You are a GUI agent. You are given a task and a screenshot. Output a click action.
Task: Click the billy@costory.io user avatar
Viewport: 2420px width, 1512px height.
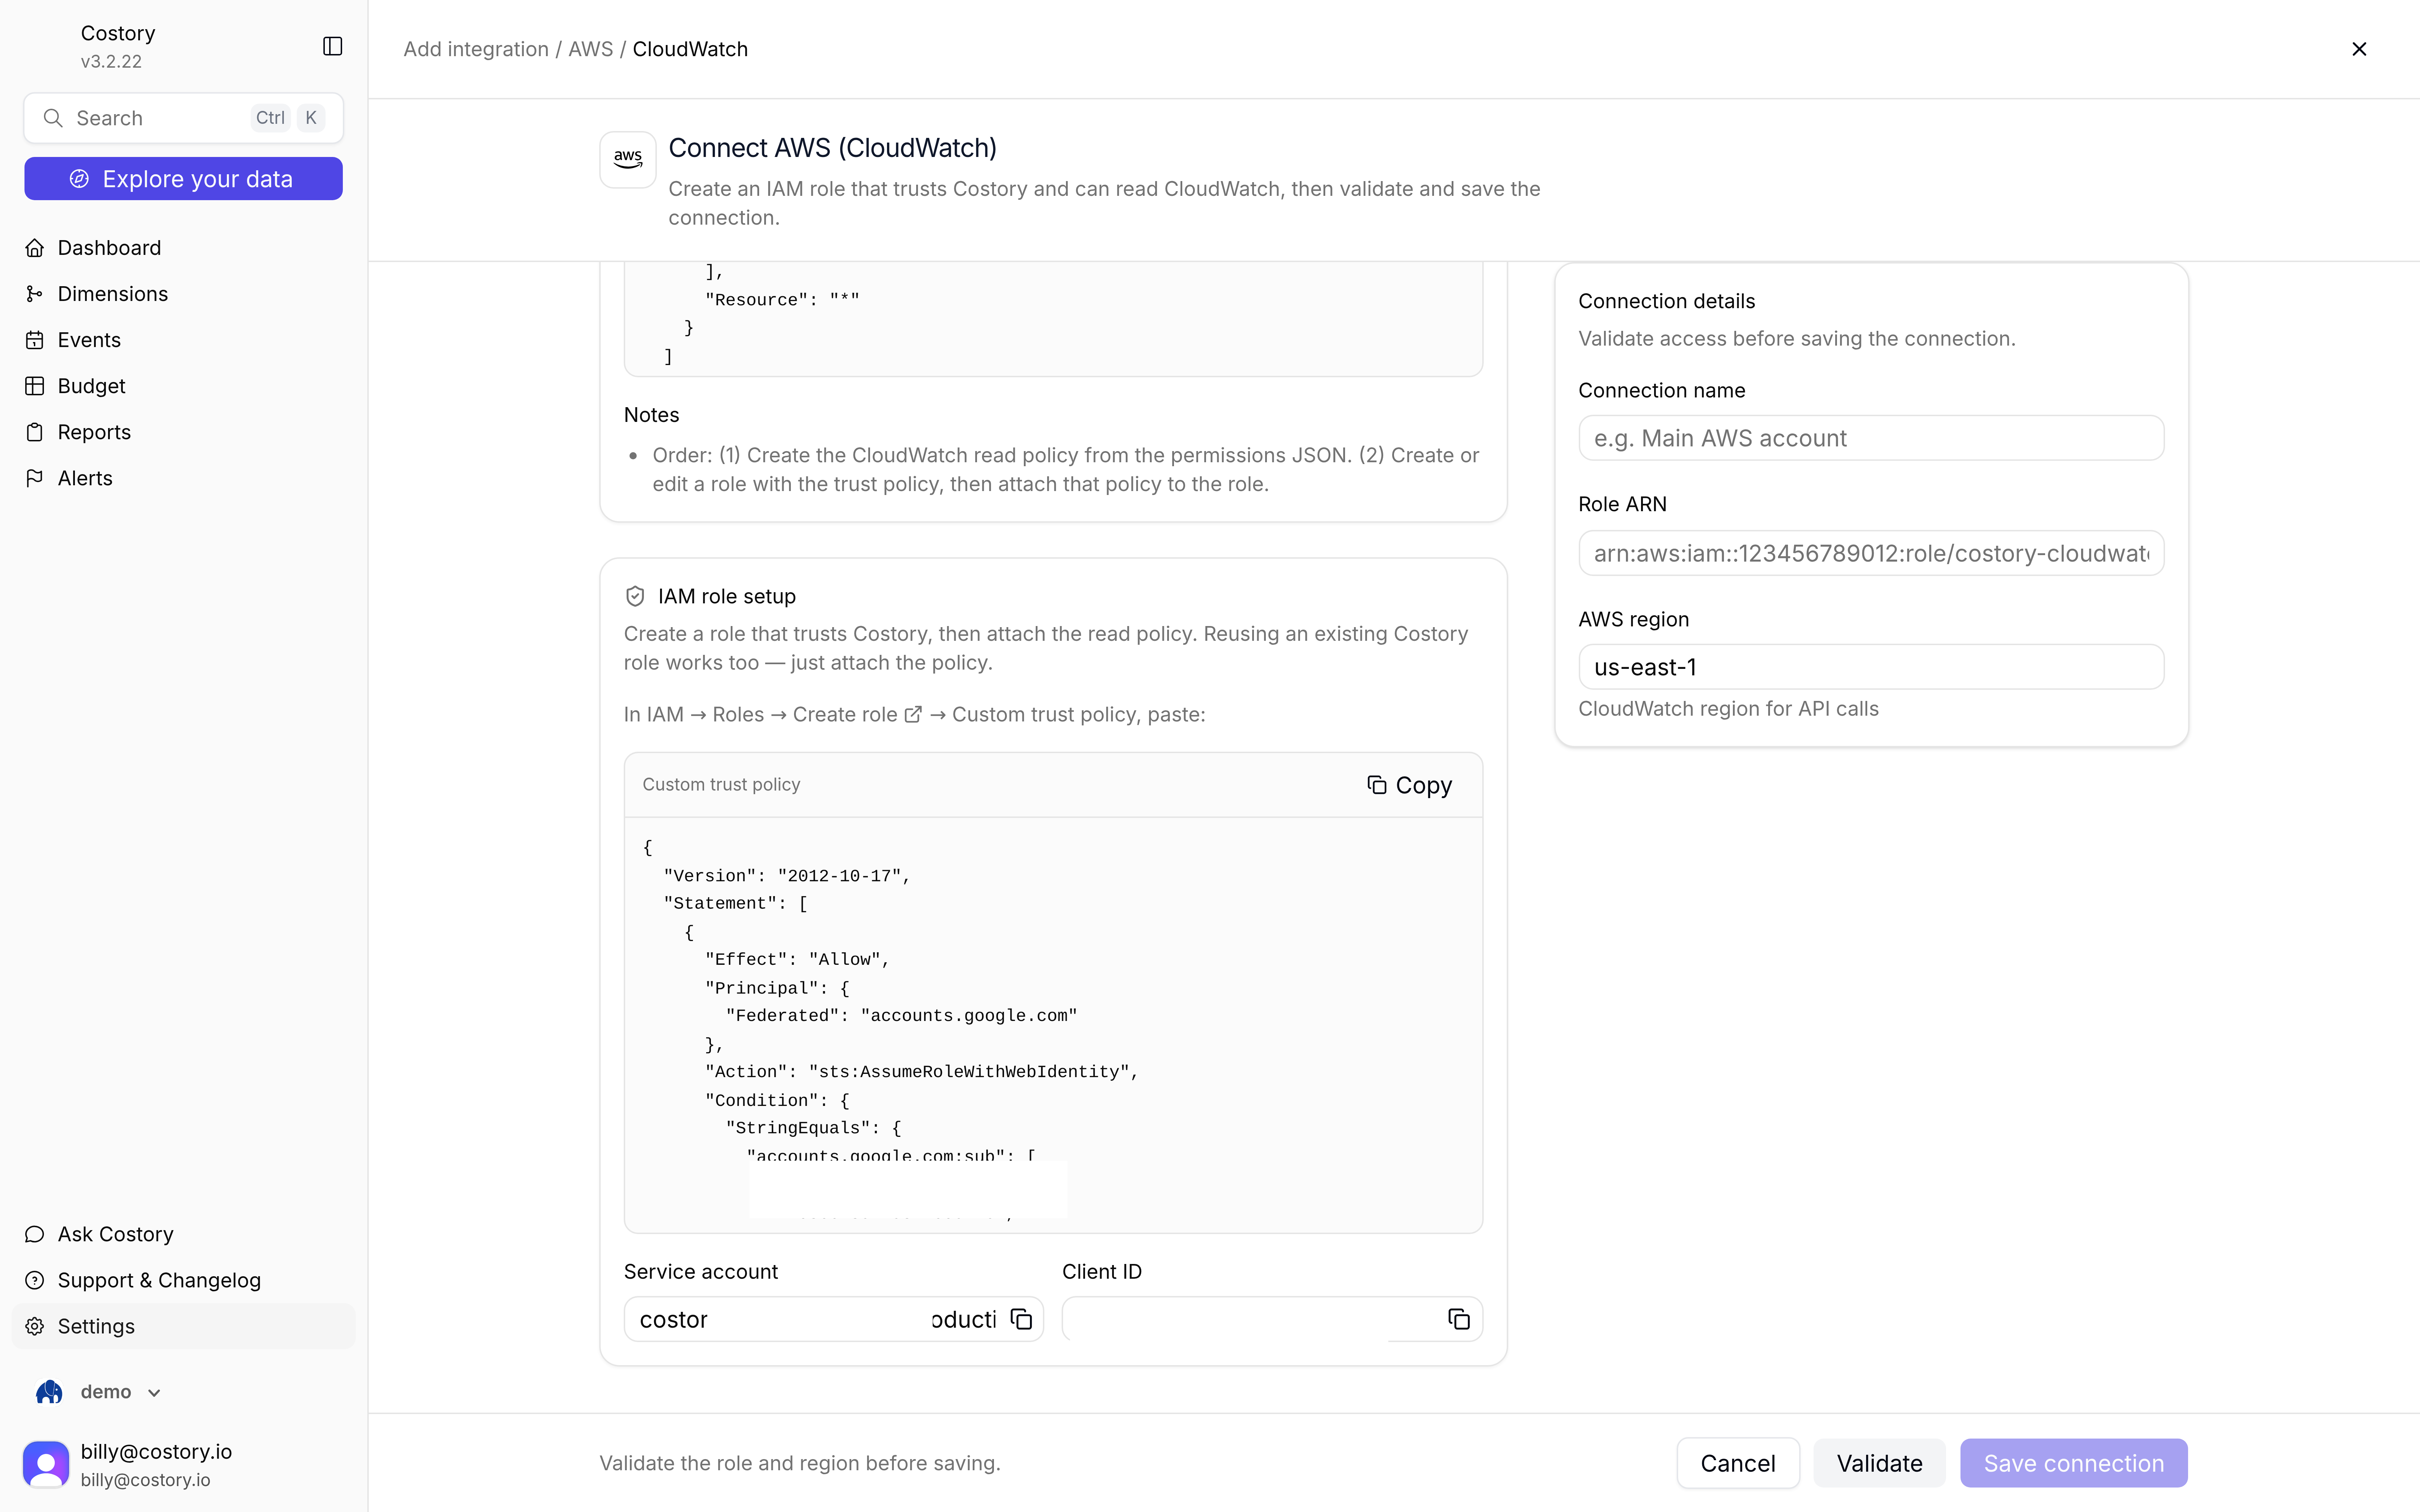pos(46,1464)
